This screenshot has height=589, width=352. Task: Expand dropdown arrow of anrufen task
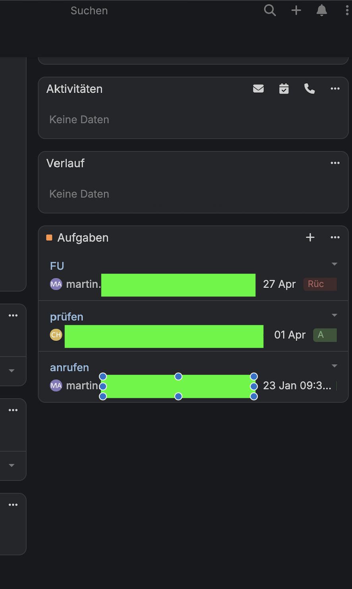(335, 366)
